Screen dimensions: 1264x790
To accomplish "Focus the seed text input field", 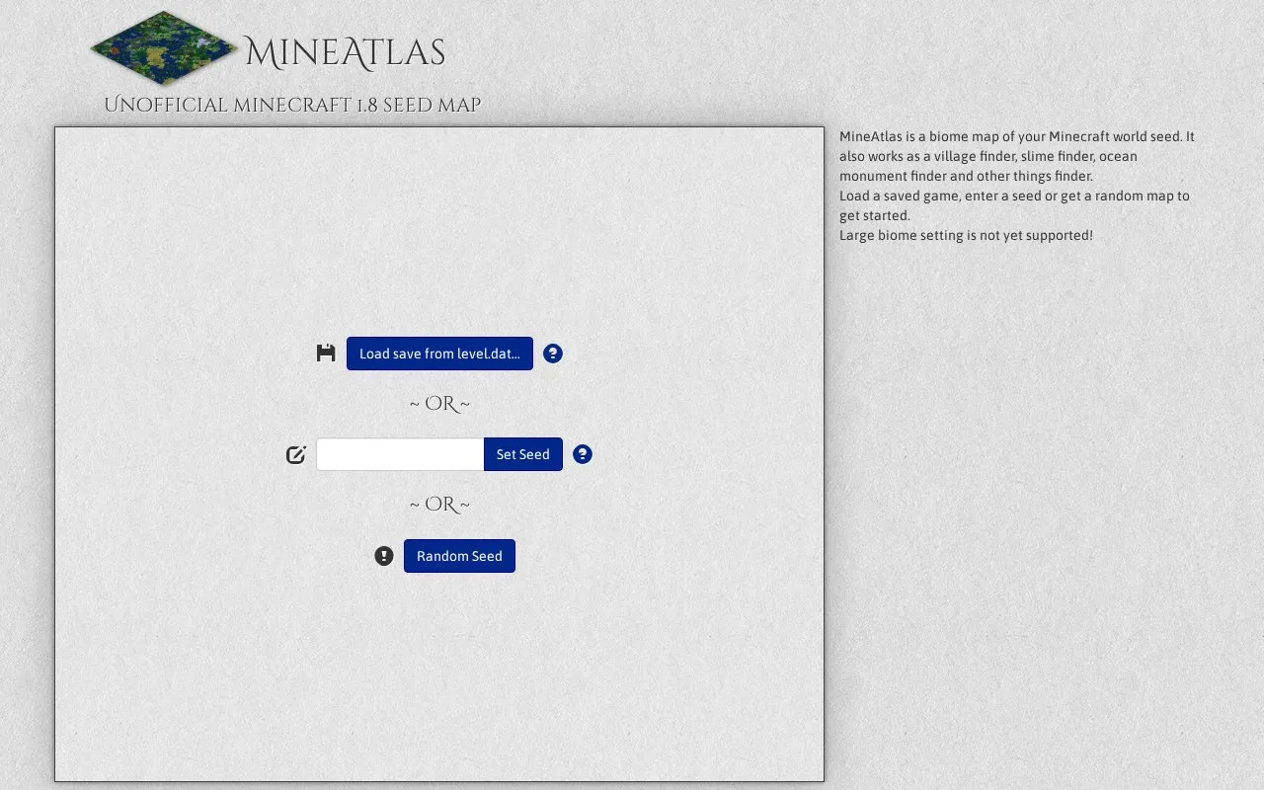I will click(x=400, y=454).
